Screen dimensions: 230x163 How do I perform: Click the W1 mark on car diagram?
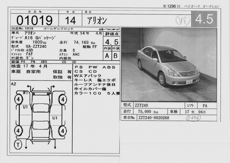[x=25, y=93]
